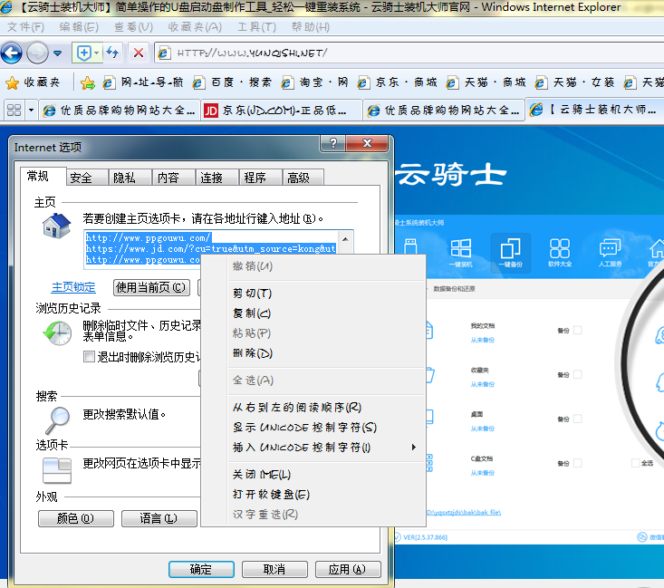Screen dimensions: 664x588
Task: Open the 收藏夹 star favorites button
Action: coord(33,82)
